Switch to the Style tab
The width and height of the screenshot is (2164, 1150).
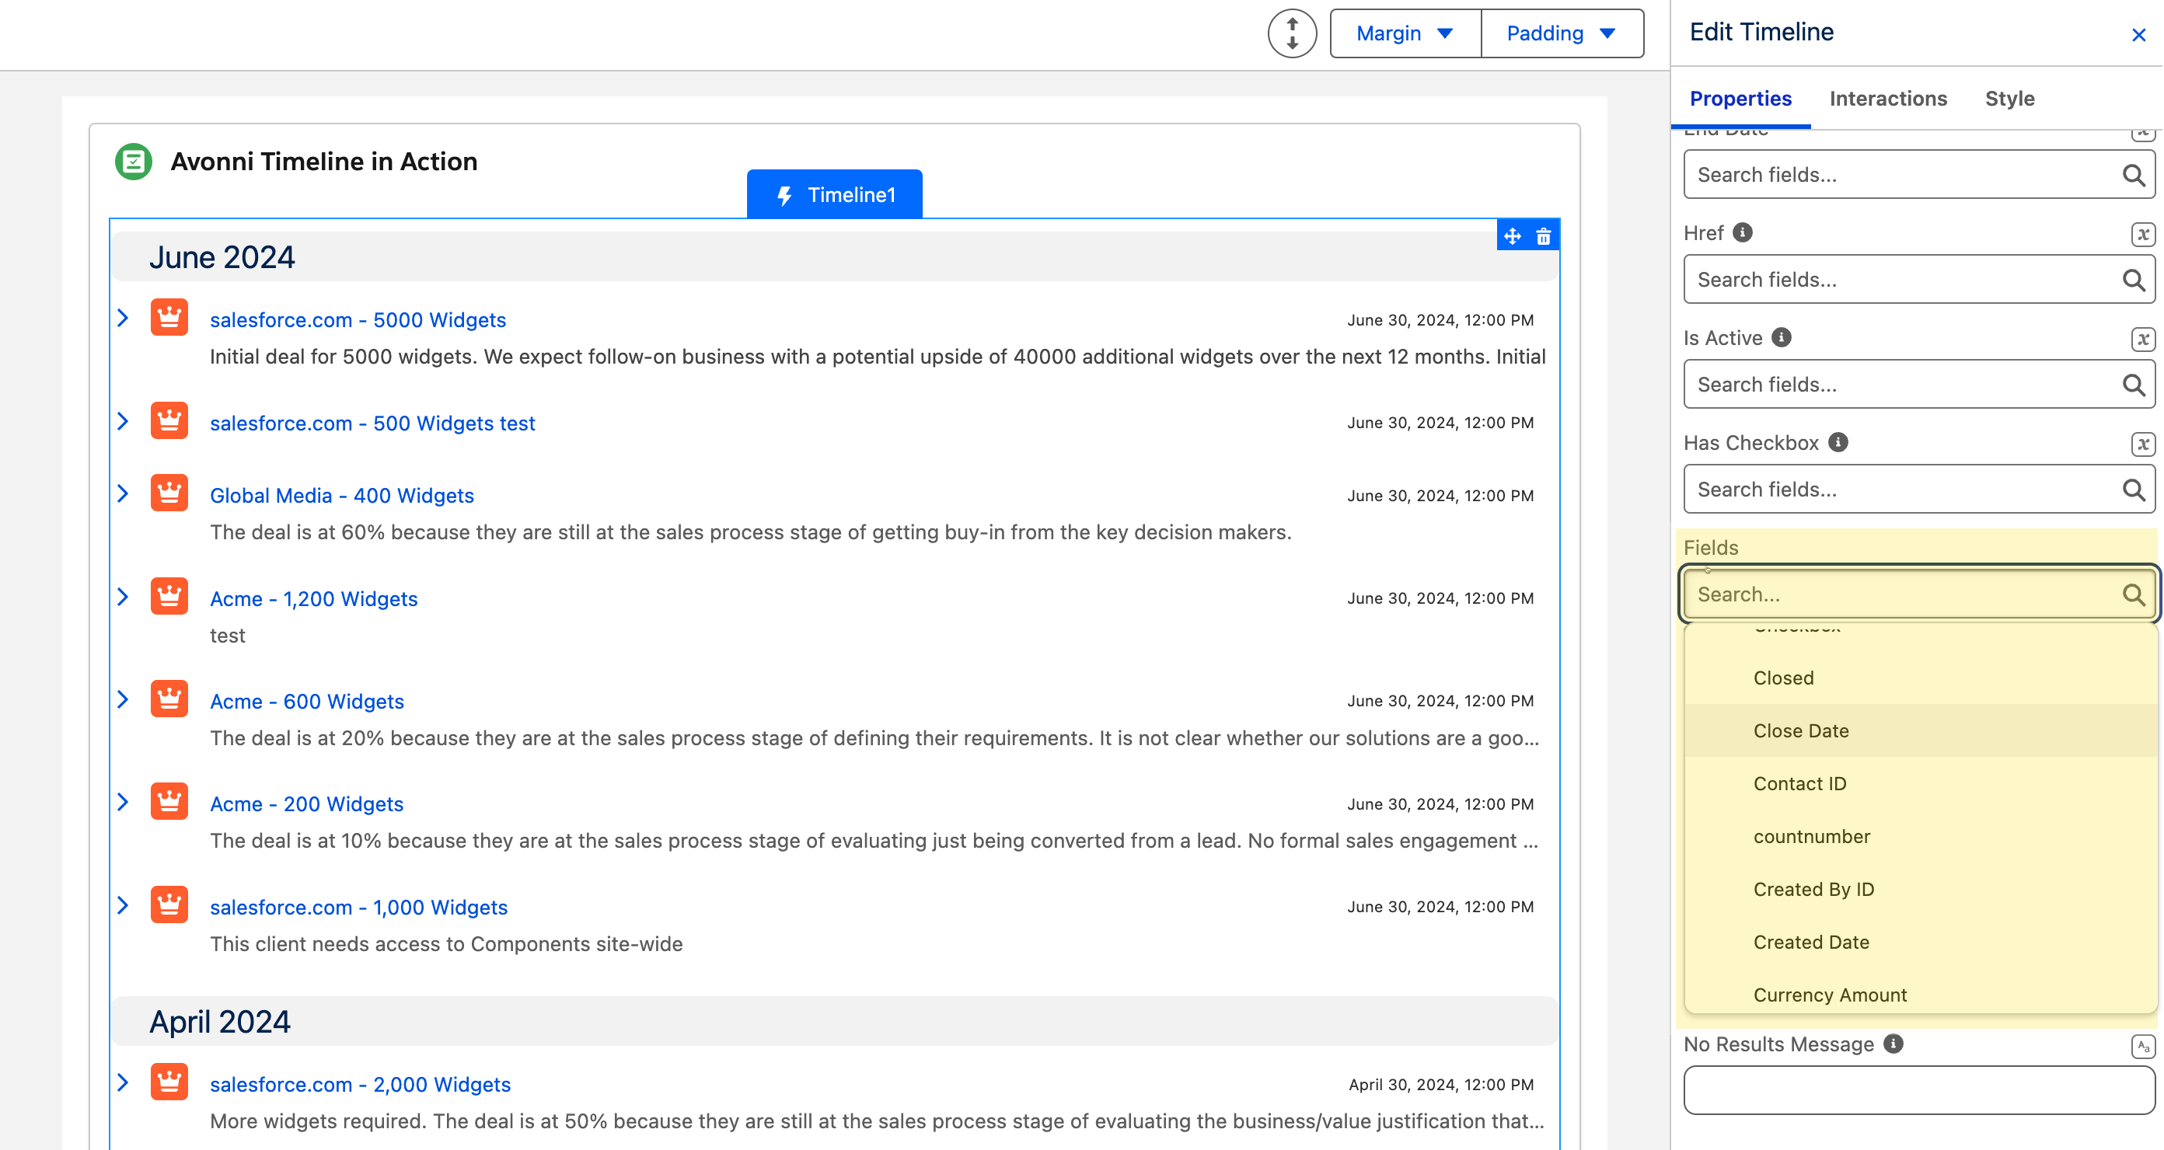tap(2009, 98)
